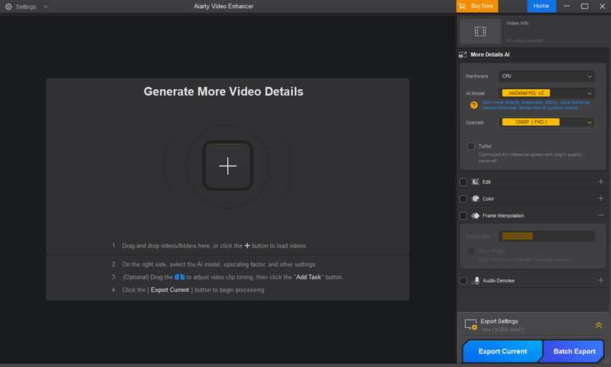
Task: Open the Hardware CPU dropdown
Action: pos(546,76)
